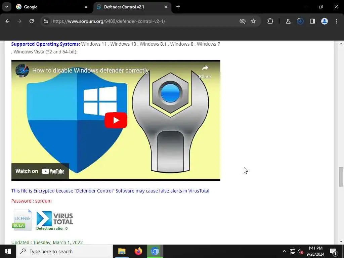Image resolution: width=344 pixels, height=258 pixels.
Task: Toggle the side panel icon
Action: [x=312, y=21]
